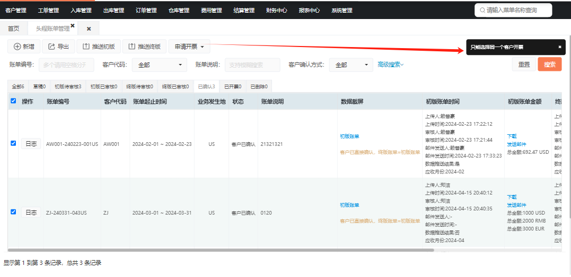Focus the 账单编号 input field
This screenshot has height=277, width=571.
tap(66, 65)
